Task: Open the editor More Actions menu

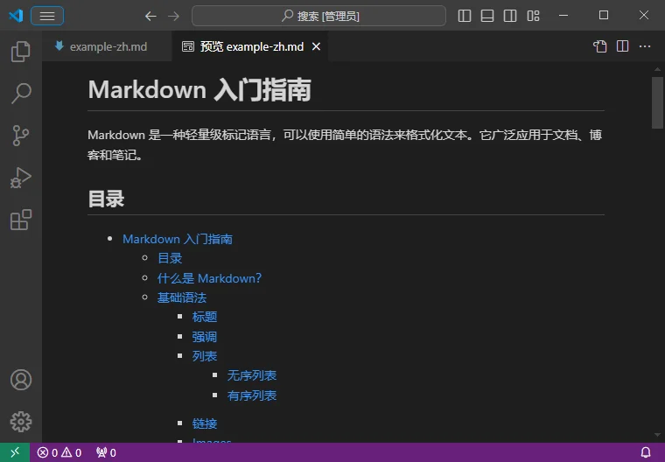Action: point(645,46)
